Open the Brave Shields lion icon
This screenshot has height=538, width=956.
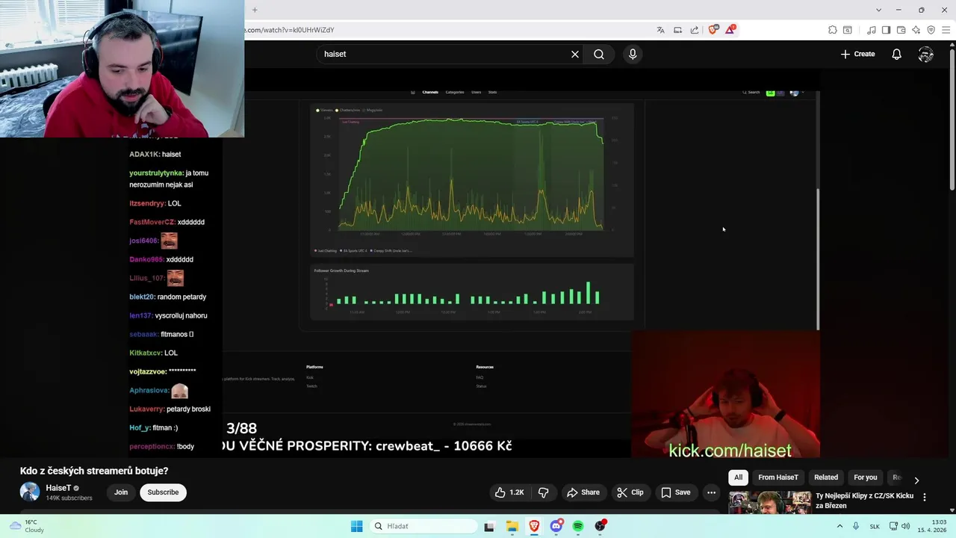tap(713, 30)
